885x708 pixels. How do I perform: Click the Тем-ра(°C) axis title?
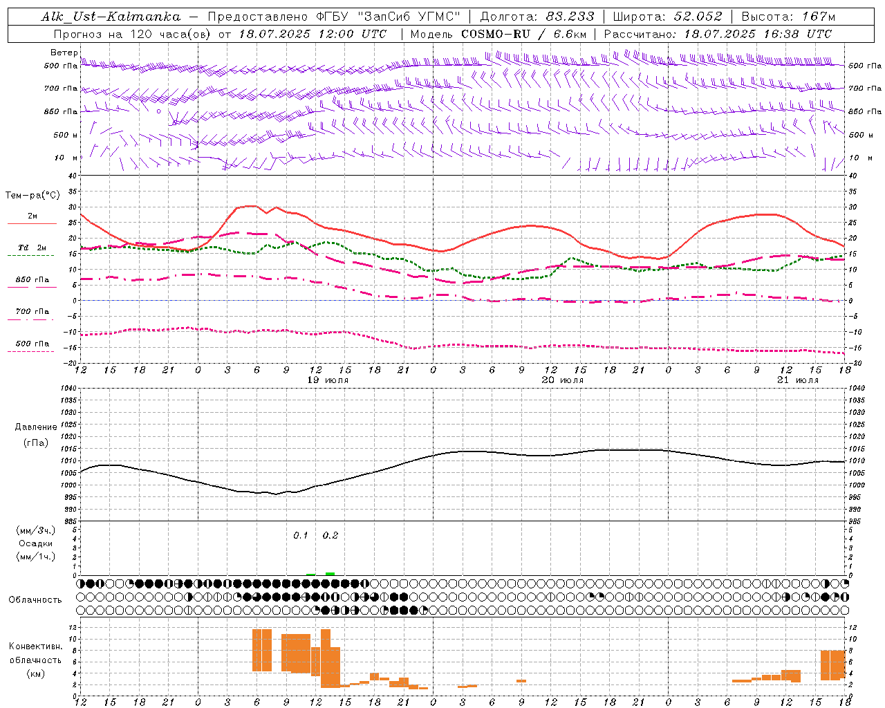(x=32, y=196)
